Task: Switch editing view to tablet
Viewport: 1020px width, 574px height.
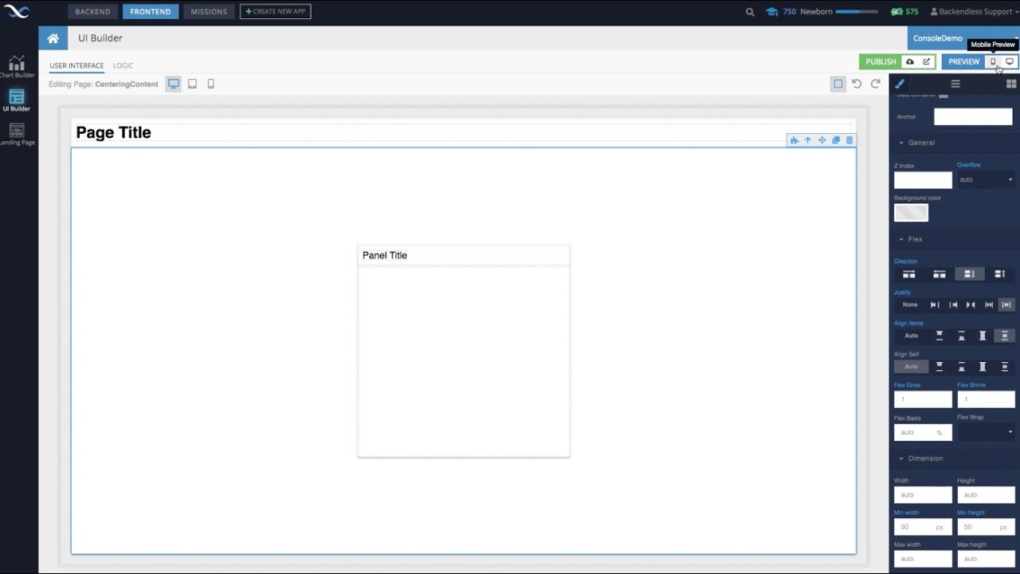Action: pos(192,84)
